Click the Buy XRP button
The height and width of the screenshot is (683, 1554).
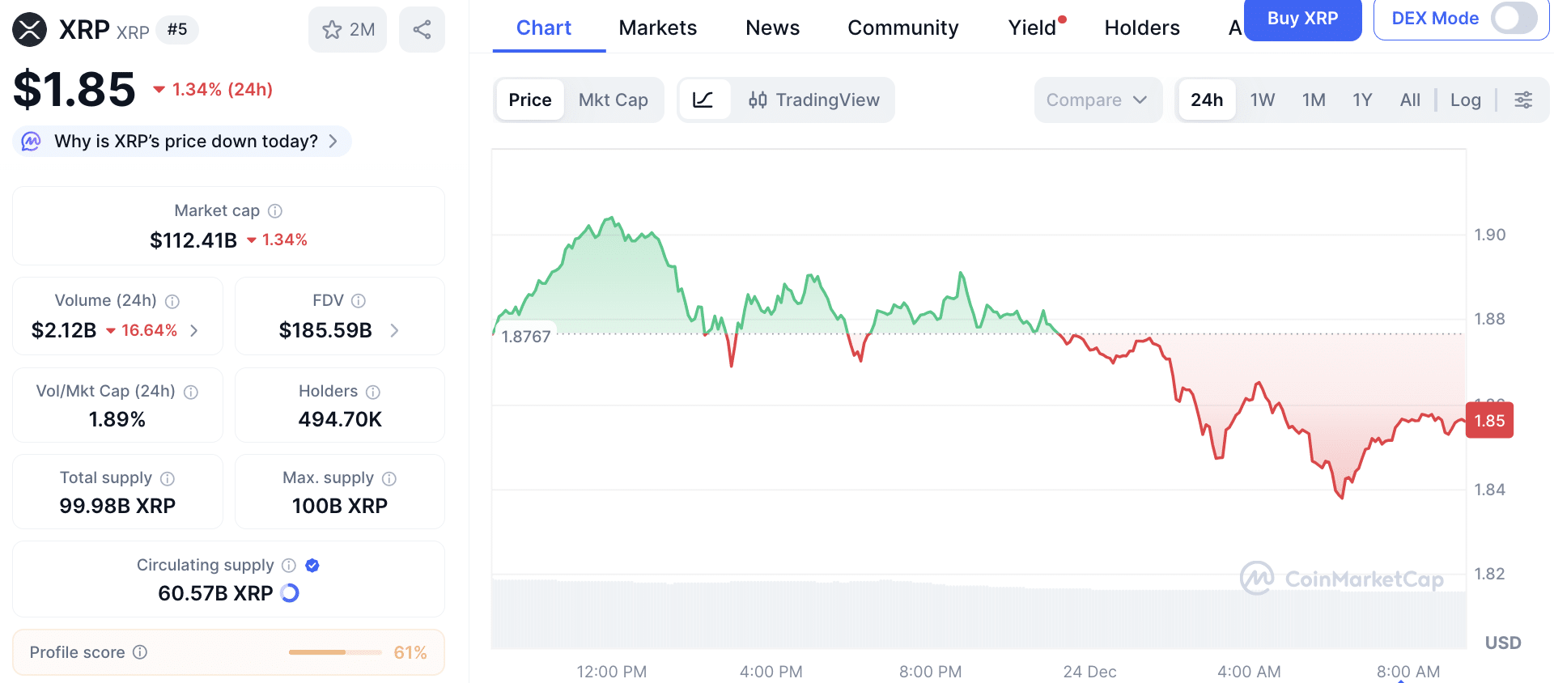tap(1302, 19)
